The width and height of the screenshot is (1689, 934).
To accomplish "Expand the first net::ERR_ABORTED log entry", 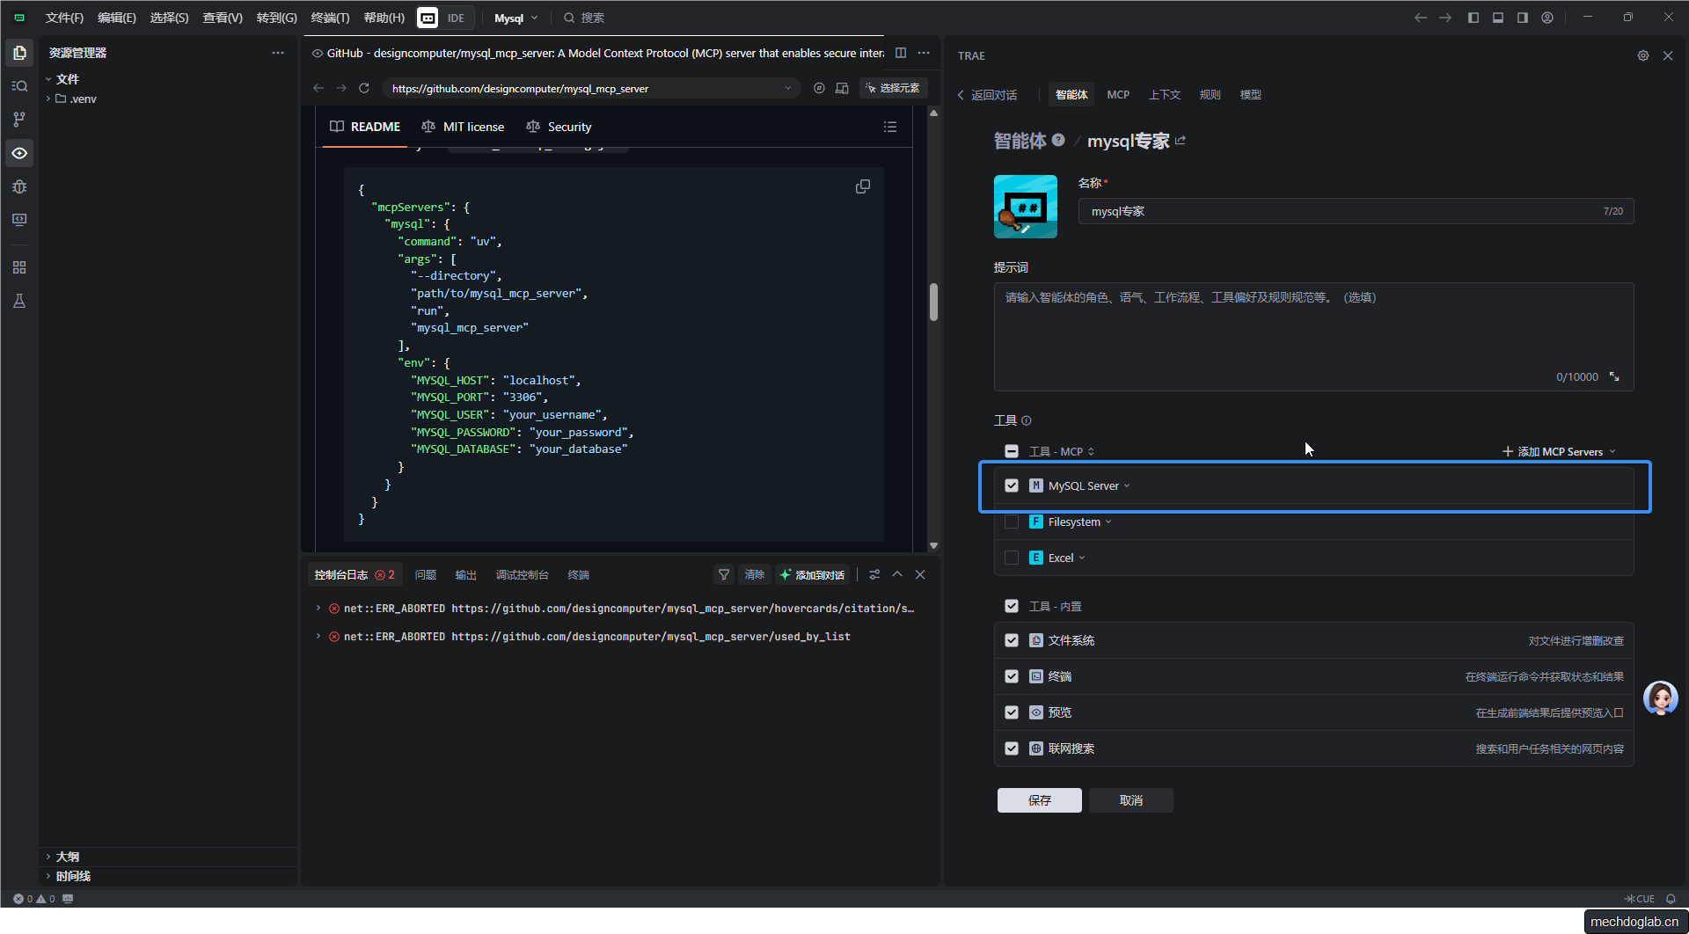I will (318, 608).
